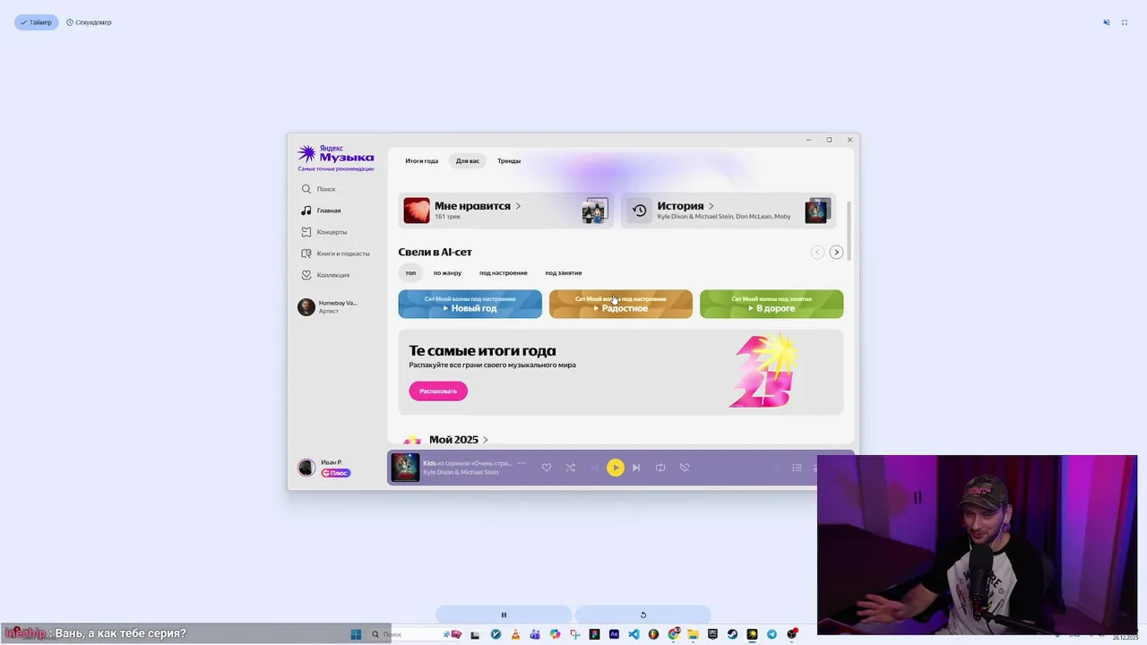Show next AI-сет cards with right arrow

[836, 253]
